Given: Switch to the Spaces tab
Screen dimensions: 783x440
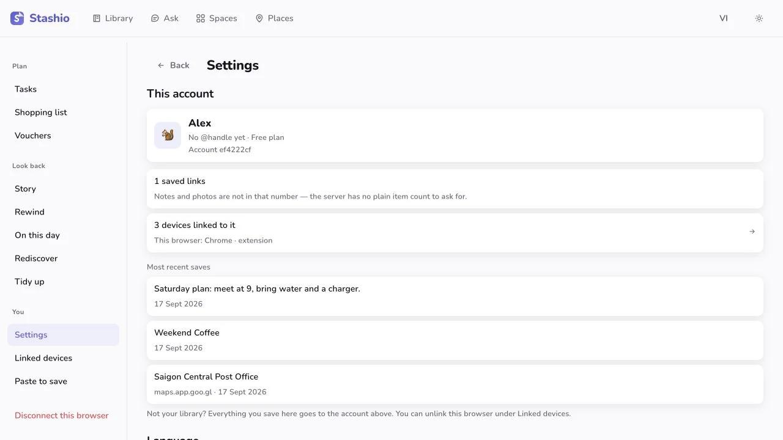Looking at the screenshot, I should pos(217,18).
